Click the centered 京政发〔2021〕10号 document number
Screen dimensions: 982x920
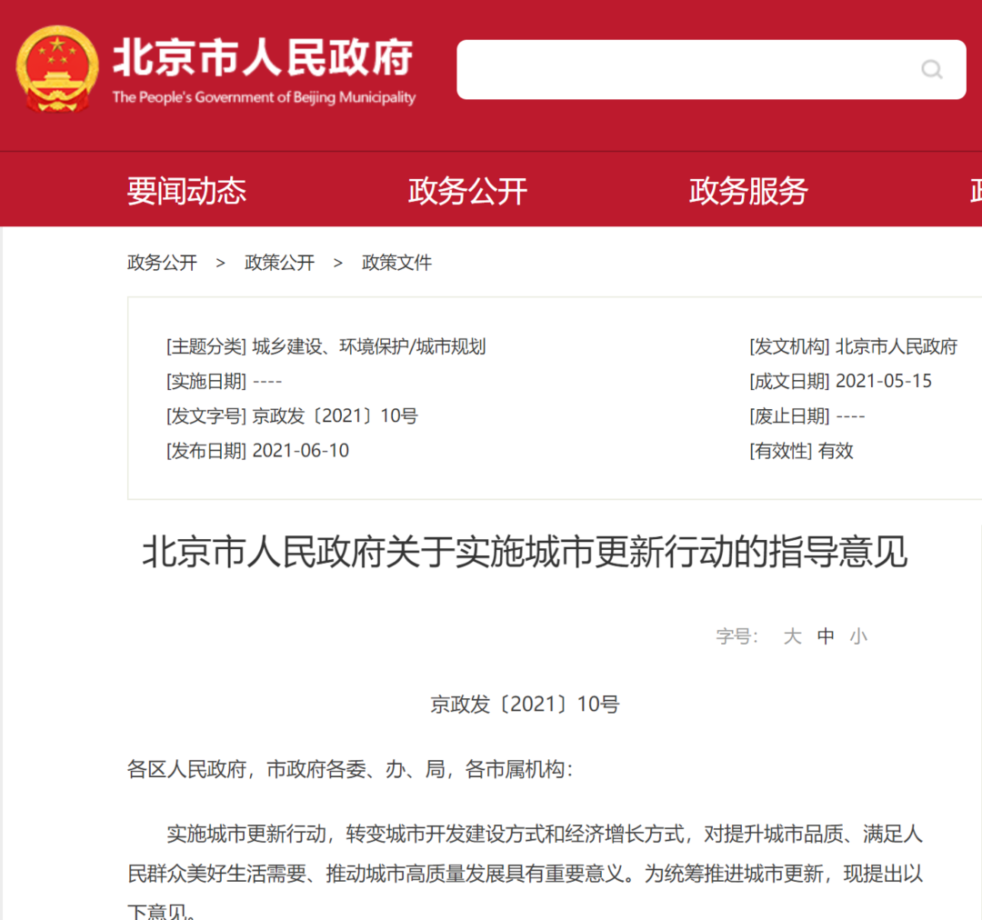525,705
